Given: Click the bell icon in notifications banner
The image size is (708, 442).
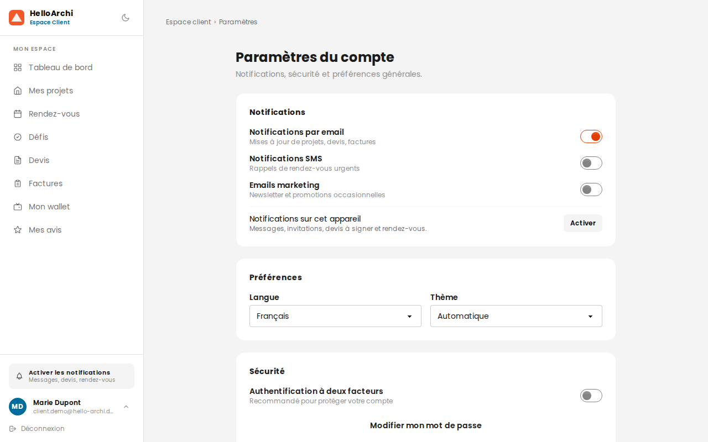Looking at the screenshot, I should pyautogui.click(x=19, y=376).
